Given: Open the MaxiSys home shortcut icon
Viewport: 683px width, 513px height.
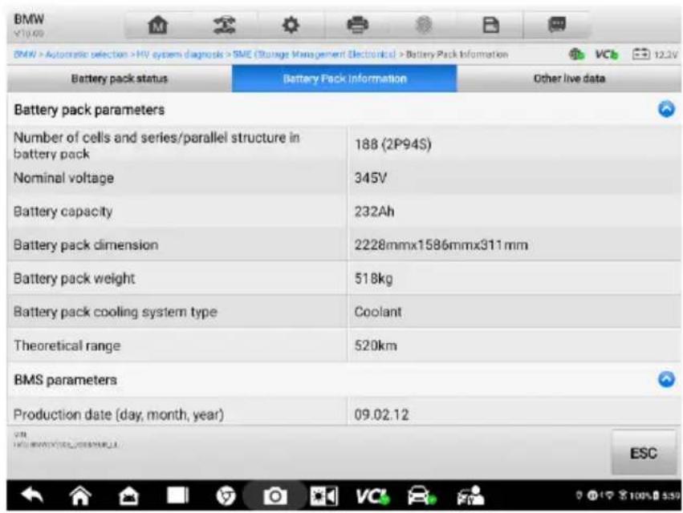Looking at the screenshot, I should click(x=129, y=496).
